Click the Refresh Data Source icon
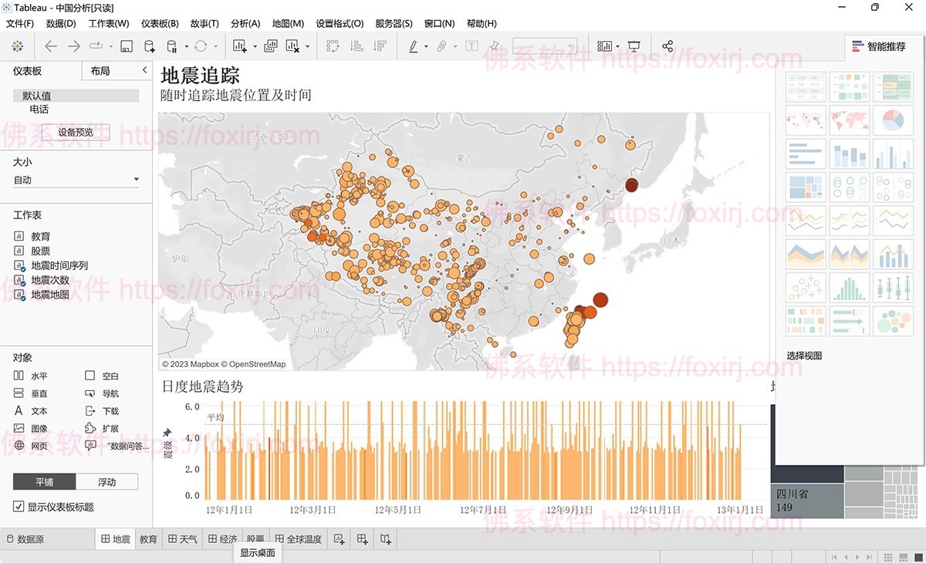The height and width of the screenshot is (563, 926). coord(200,46)
